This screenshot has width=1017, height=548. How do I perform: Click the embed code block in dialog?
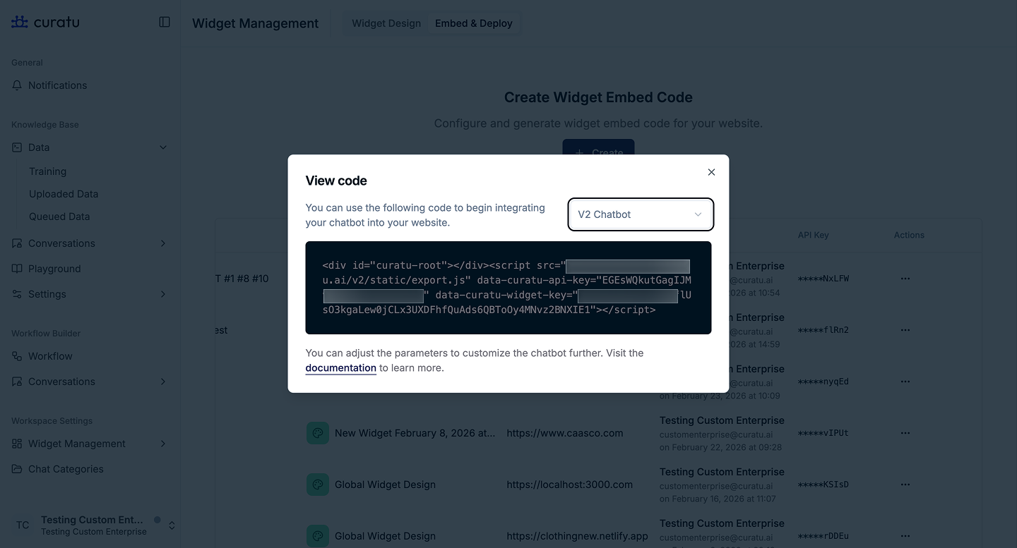click(x=508, y=288)
